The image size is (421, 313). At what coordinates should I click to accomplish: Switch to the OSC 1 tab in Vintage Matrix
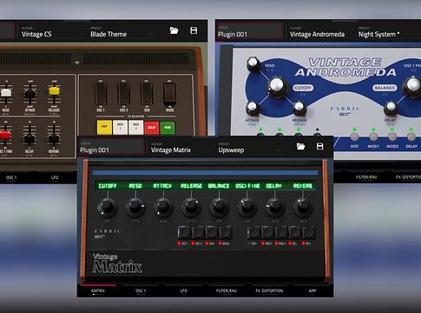141,290
